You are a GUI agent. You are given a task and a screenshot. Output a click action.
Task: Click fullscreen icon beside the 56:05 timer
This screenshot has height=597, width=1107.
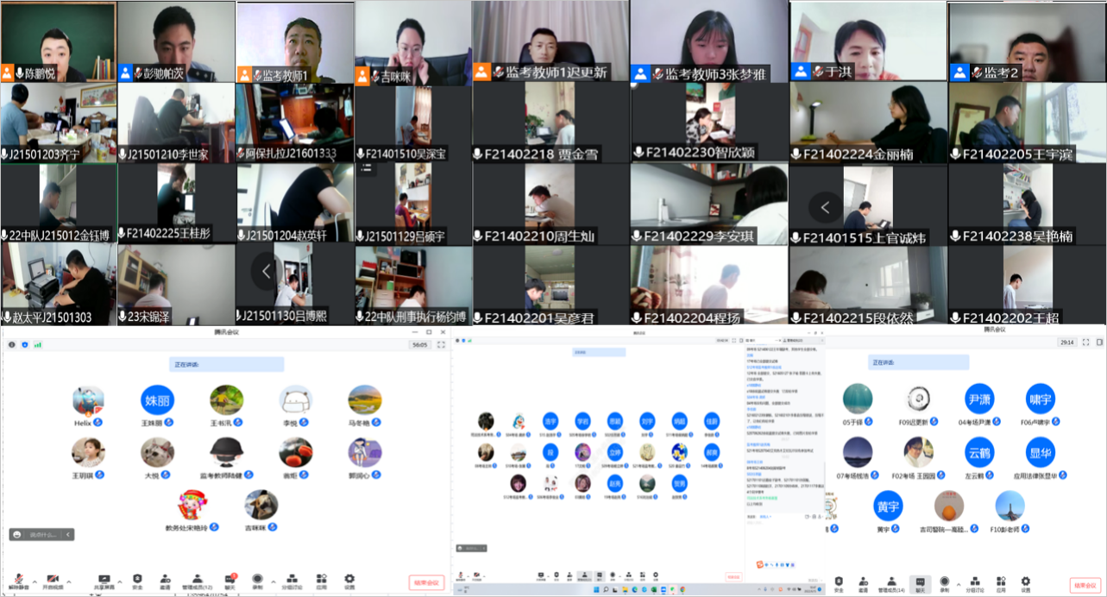pos(441,344)
